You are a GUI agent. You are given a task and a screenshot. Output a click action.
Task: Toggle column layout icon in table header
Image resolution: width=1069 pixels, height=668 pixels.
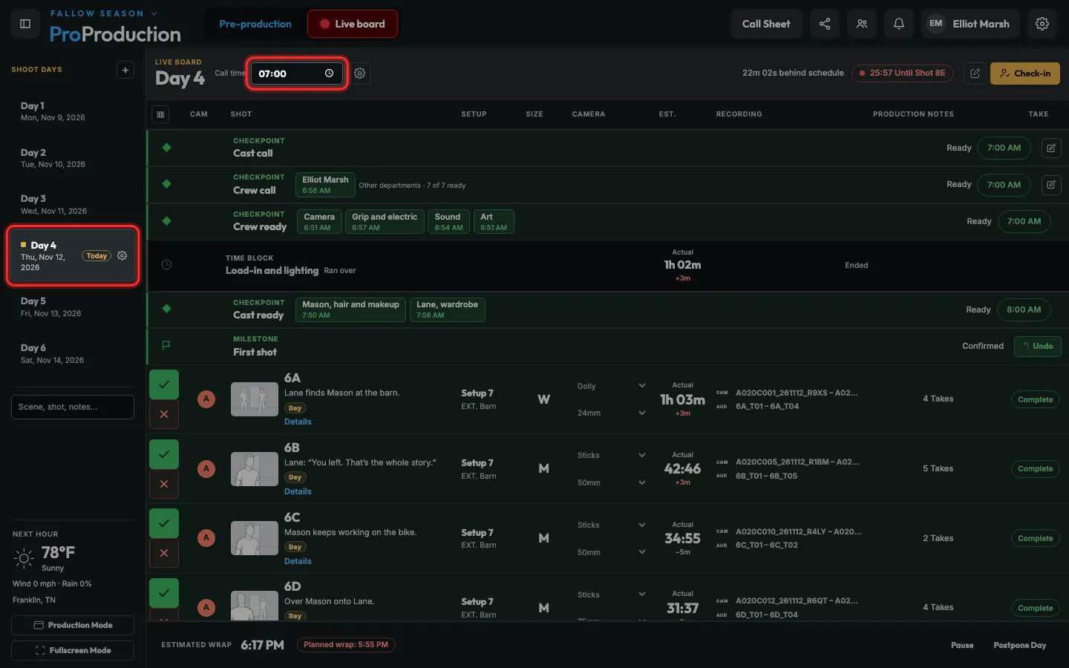(160, 114)
